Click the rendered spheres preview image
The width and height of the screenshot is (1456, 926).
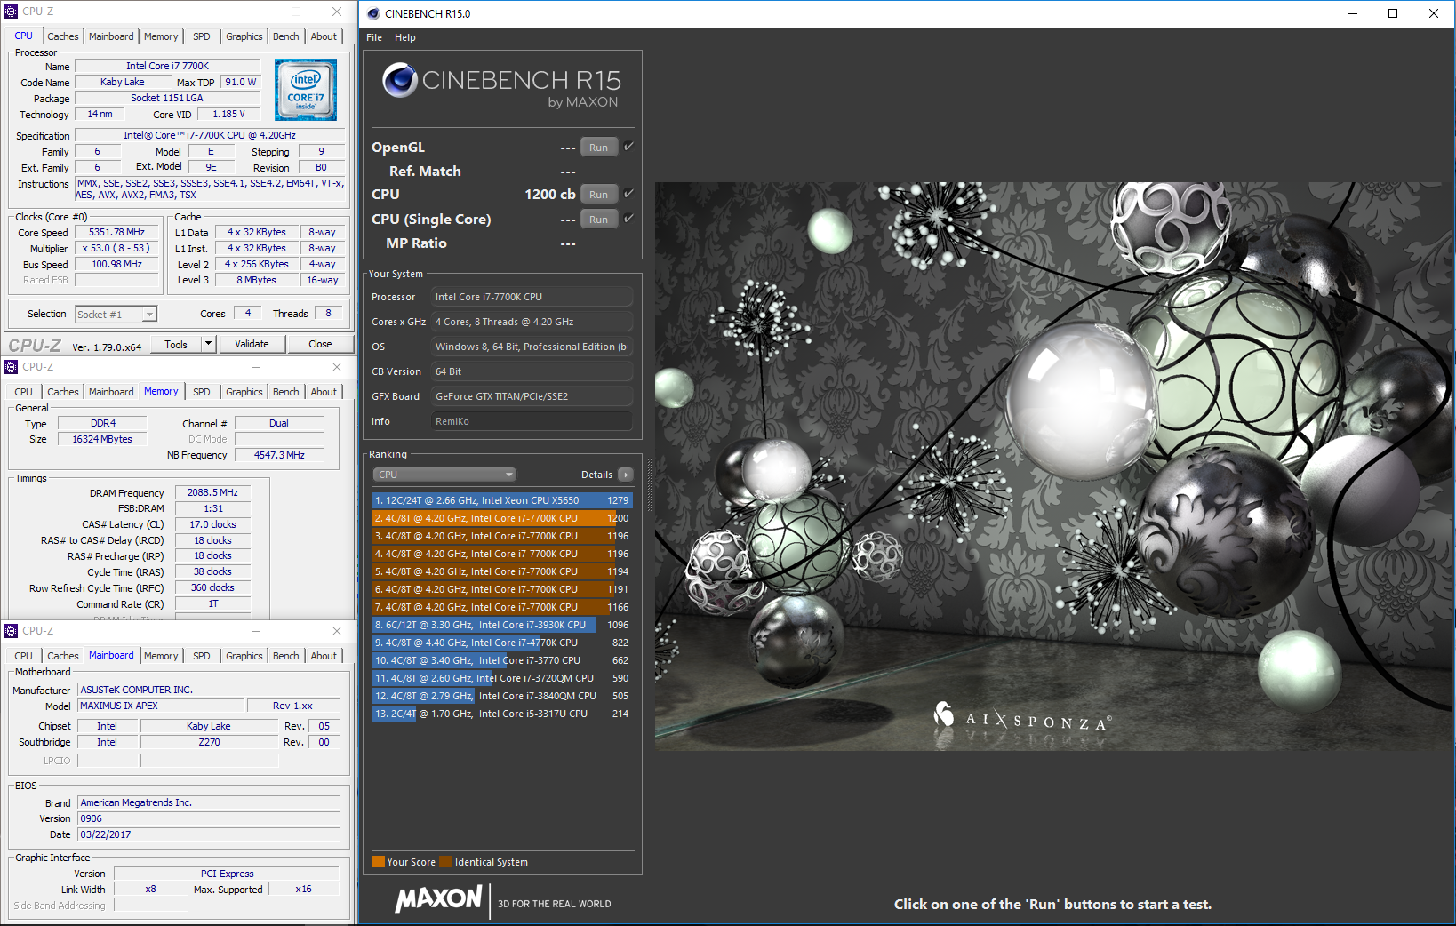click(x=1053, y=466)
